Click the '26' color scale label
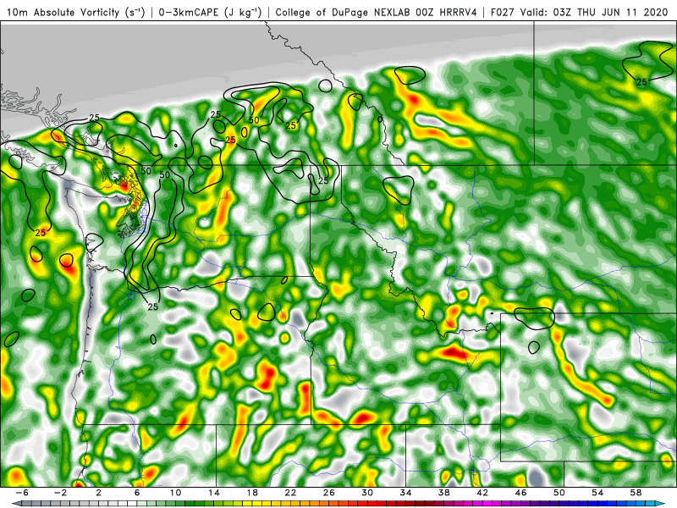Image resolution: width=677 pixels, height=508 pixels. click(328, 493)
